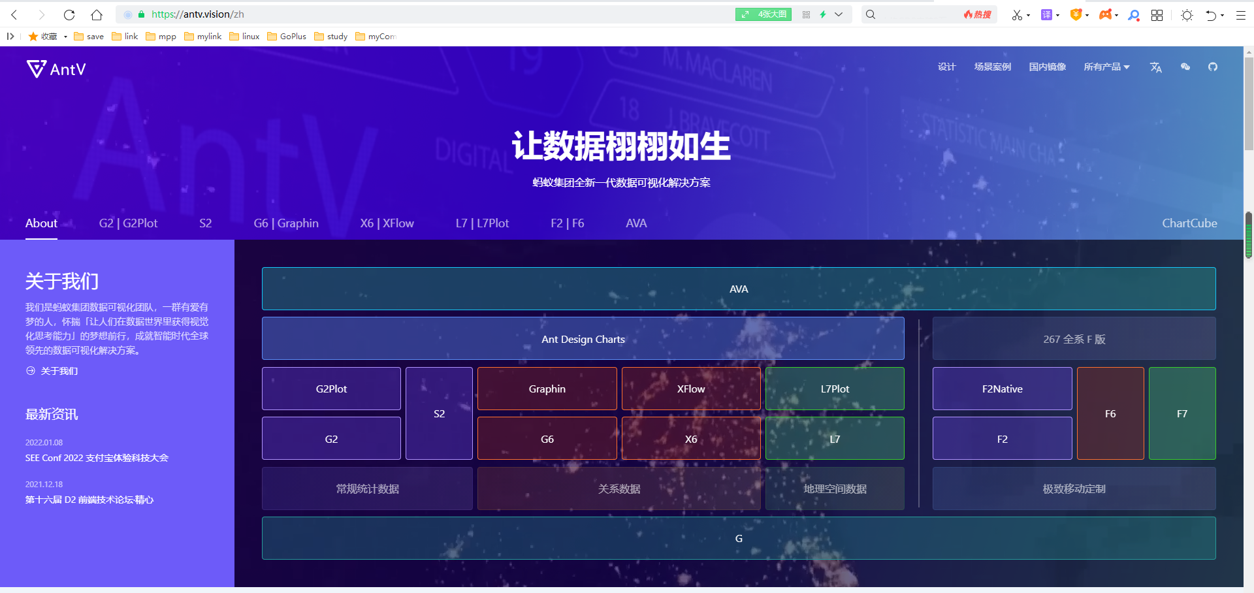Open the browser hamburger menu

pos(1241,15)
